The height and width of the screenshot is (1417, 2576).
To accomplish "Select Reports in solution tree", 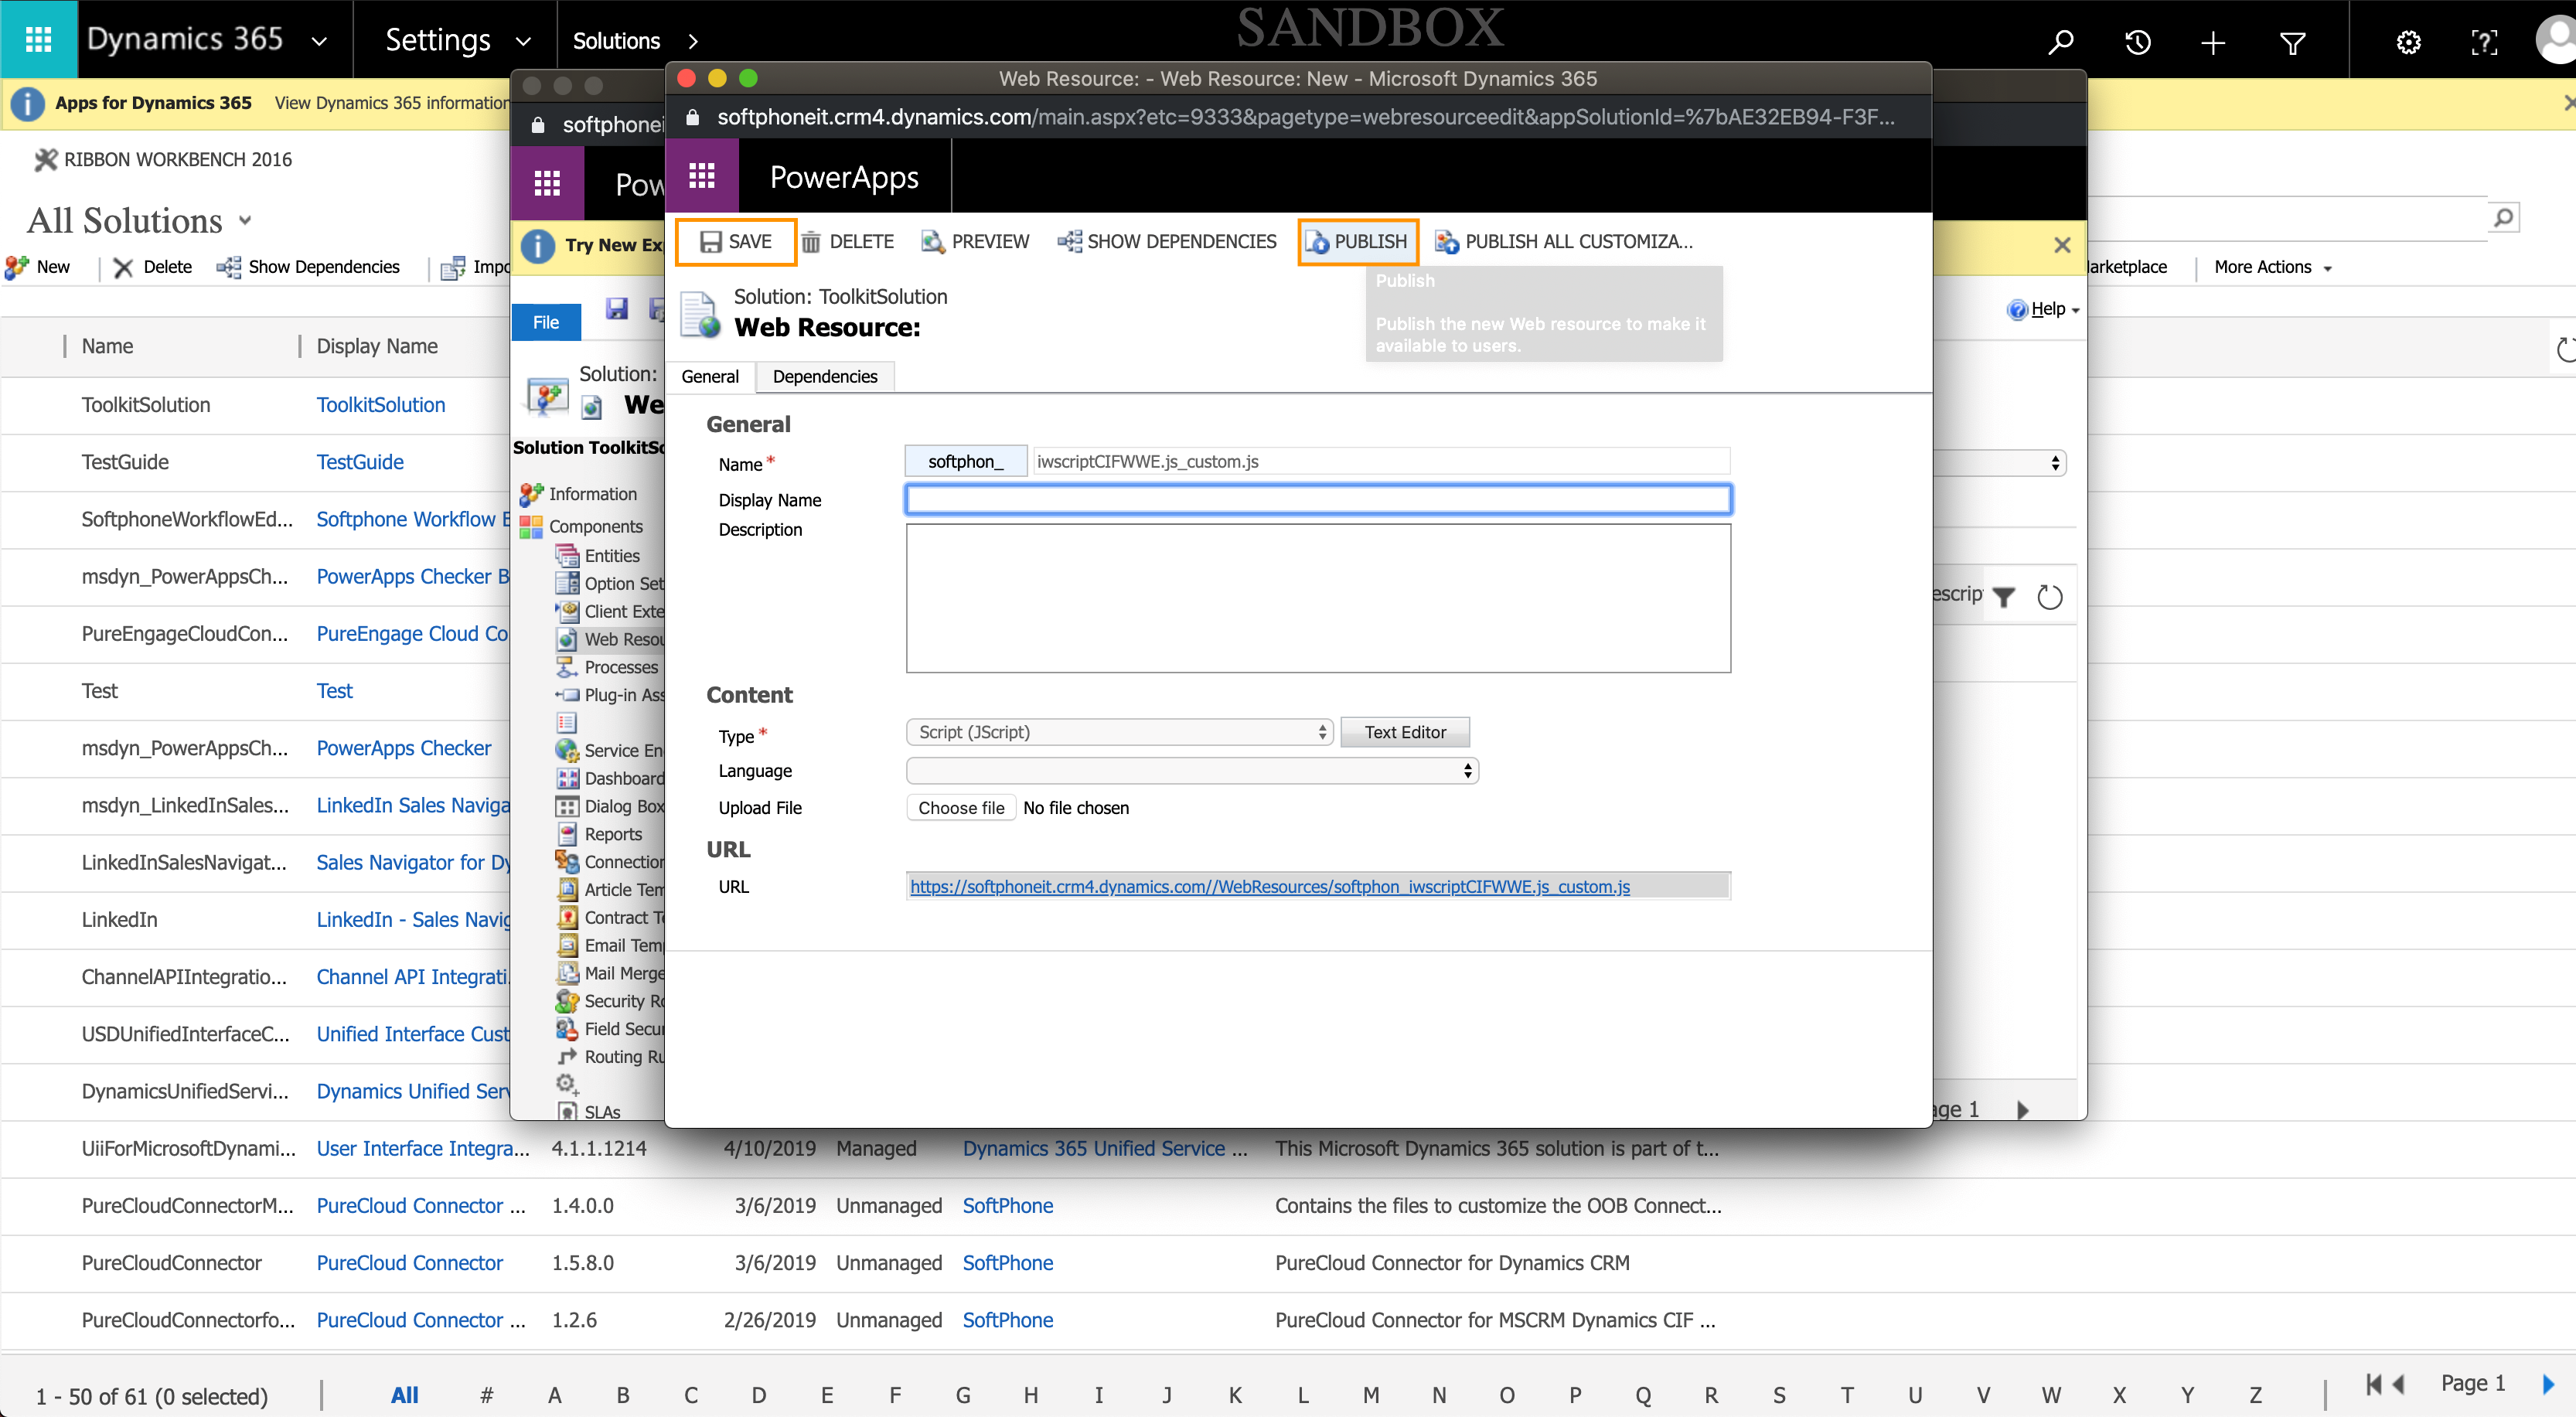I will click(x=612, y=834).
